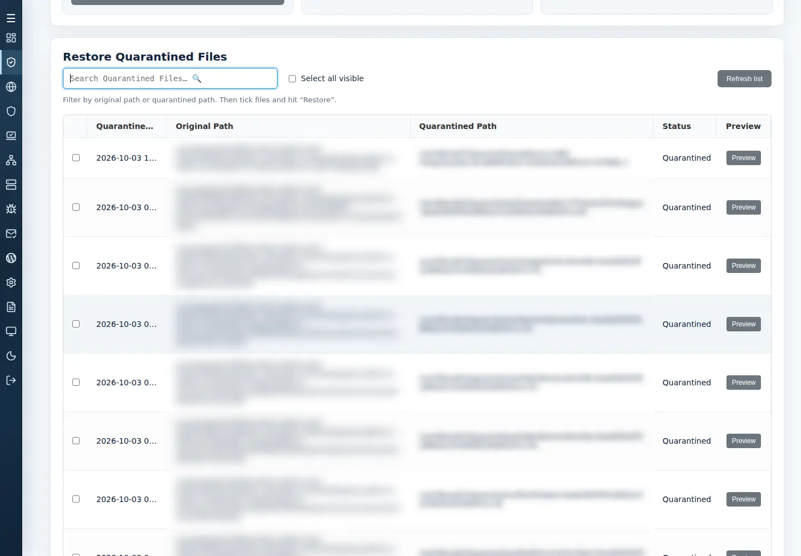Image resolution: width=801 pixels, height=556 pixels.
Task: Click the filter hint text below search
Action: pyautogui.click(x=200, y=100)
